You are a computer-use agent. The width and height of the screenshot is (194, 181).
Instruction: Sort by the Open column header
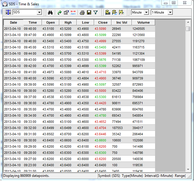point(50,22)
